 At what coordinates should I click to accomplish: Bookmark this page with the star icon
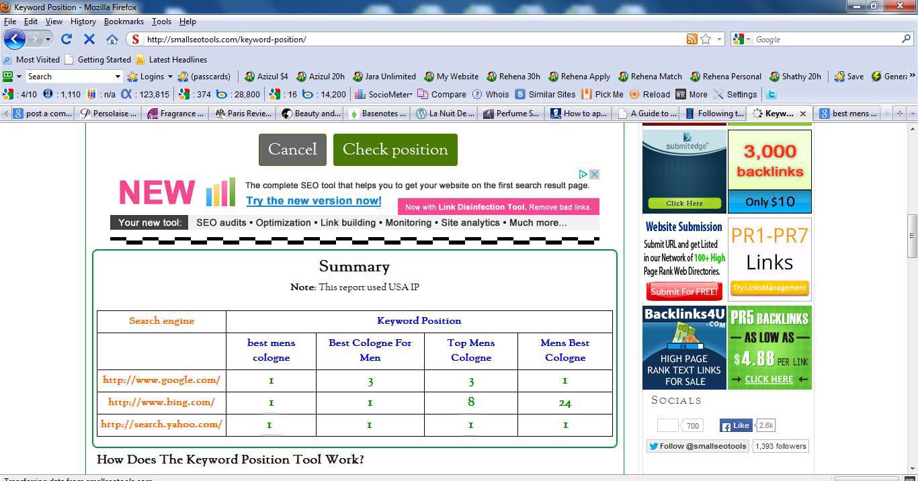pyautogui.click(x=706, y=40)
